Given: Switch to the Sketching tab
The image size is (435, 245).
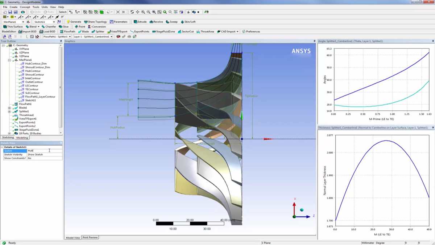Looking at the screenshot, I should (8, 138).
